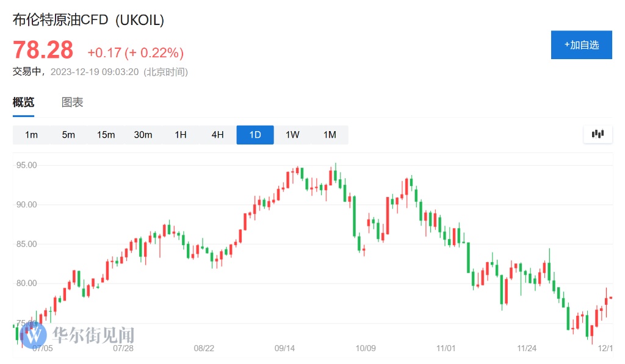
Task: Select the 1D daily timeframe
Action: [x=255, y=135]
